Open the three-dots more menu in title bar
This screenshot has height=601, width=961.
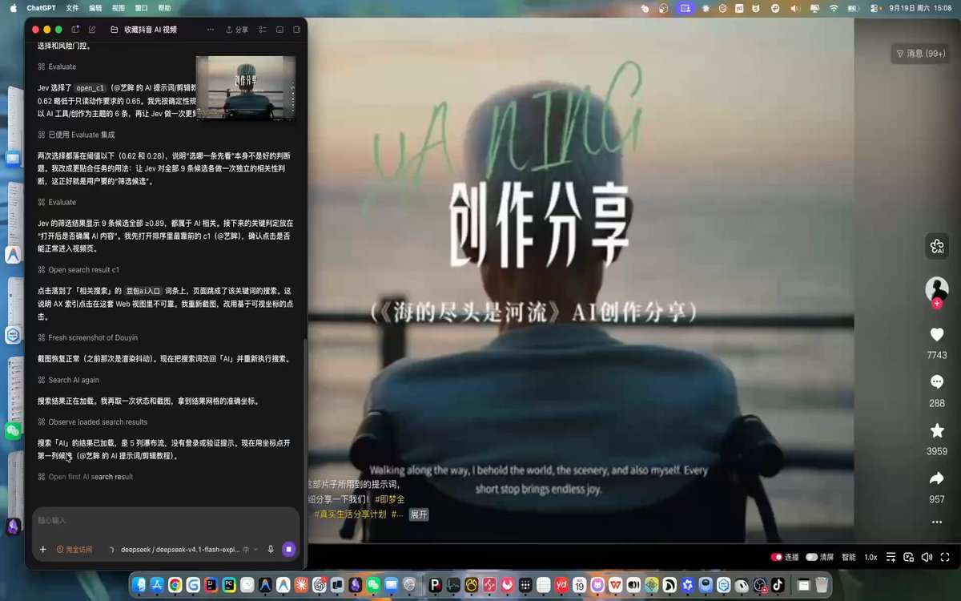(211, 30)
